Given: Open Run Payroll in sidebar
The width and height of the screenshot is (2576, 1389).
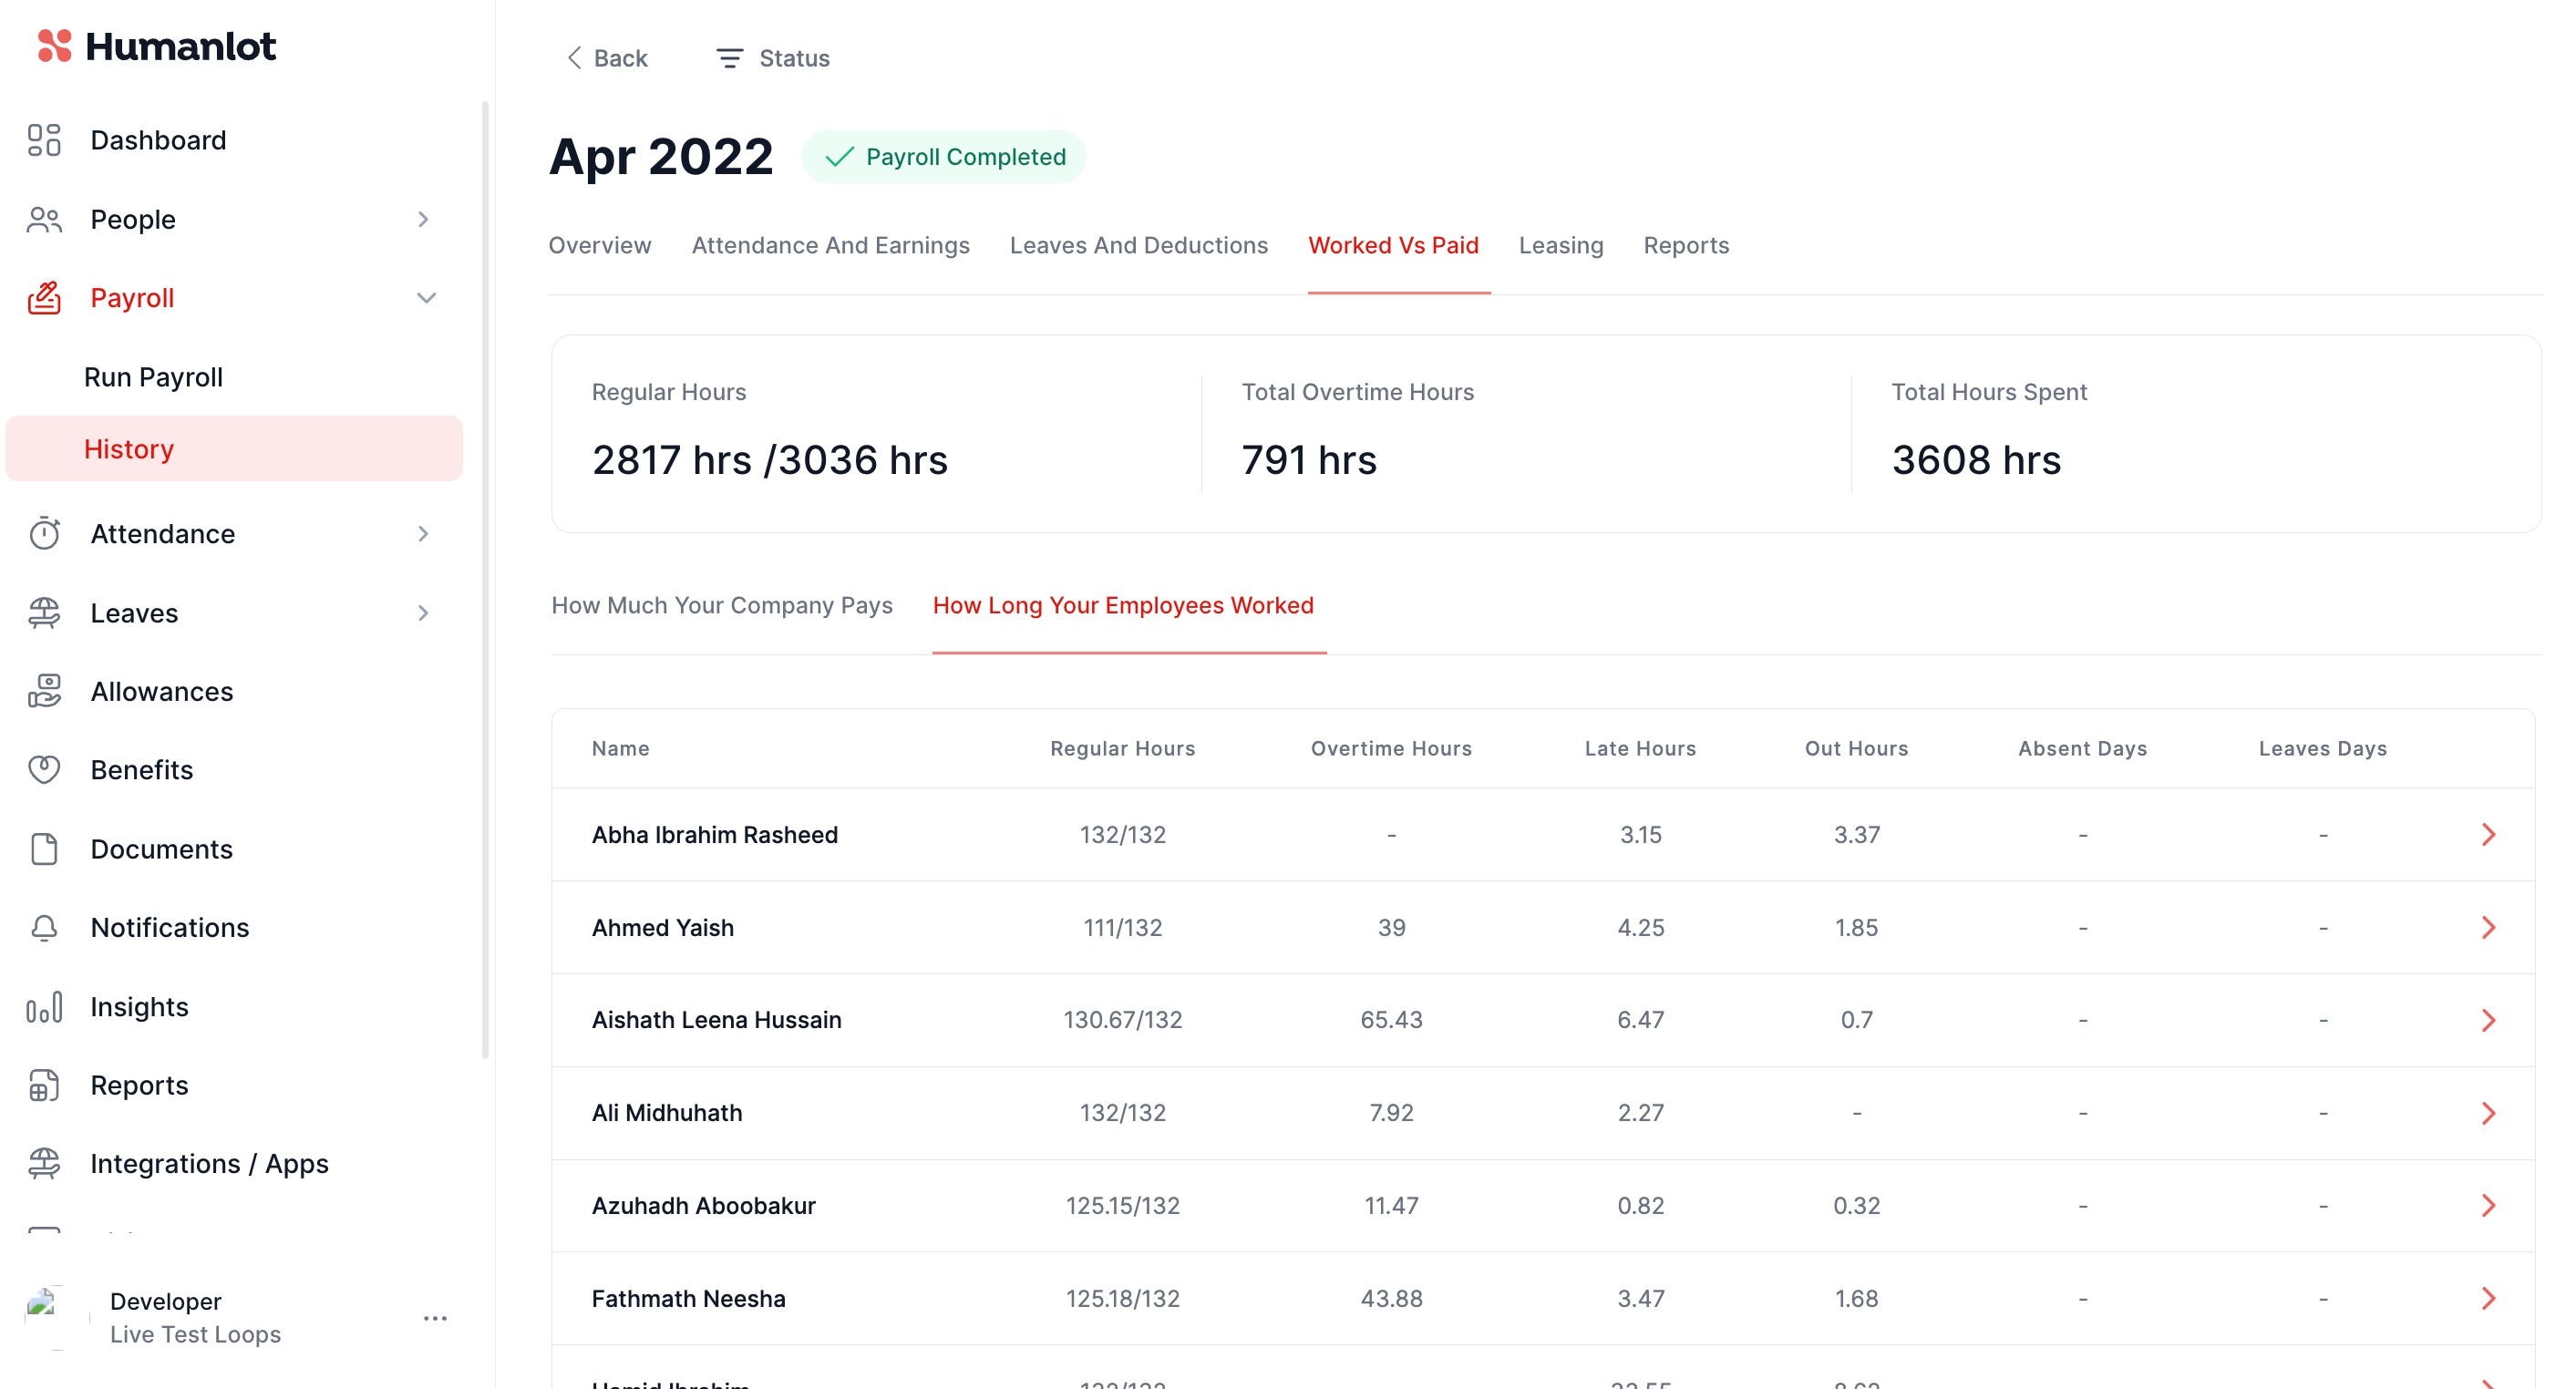Looking at the screenshot, I should pyautogui.click(x=153, y=377).
